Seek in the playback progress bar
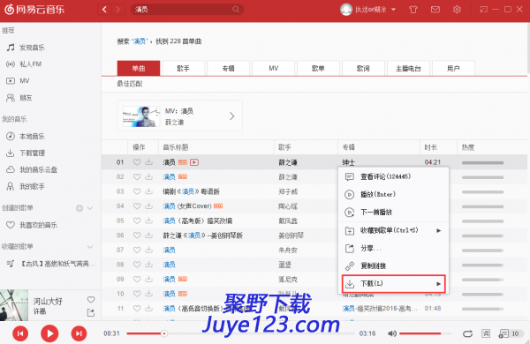Viewport: 530px width, 344px height. click(240, 333)
